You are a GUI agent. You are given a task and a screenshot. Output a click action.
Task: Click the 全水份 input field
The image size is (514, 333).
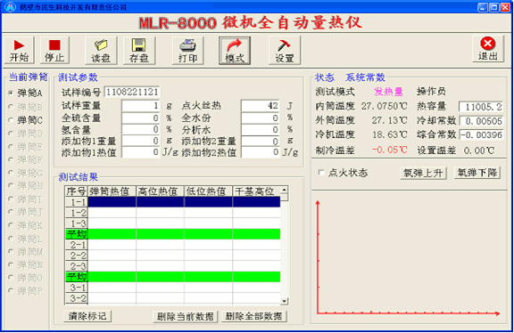tap(261, 118)
